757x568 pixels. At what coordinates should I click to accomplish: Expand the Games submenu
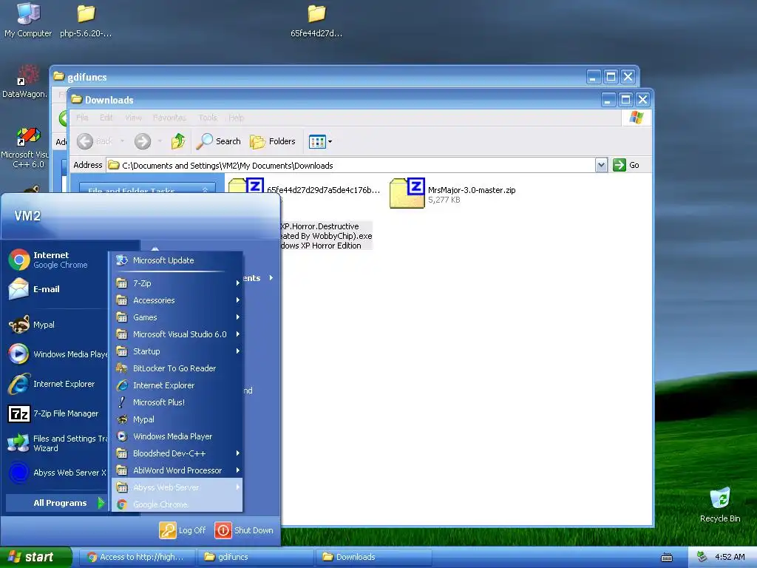(x=177, y=317)
